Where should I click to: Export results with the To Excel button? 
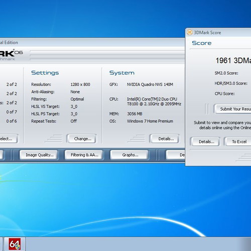click(x=238, y=142)
